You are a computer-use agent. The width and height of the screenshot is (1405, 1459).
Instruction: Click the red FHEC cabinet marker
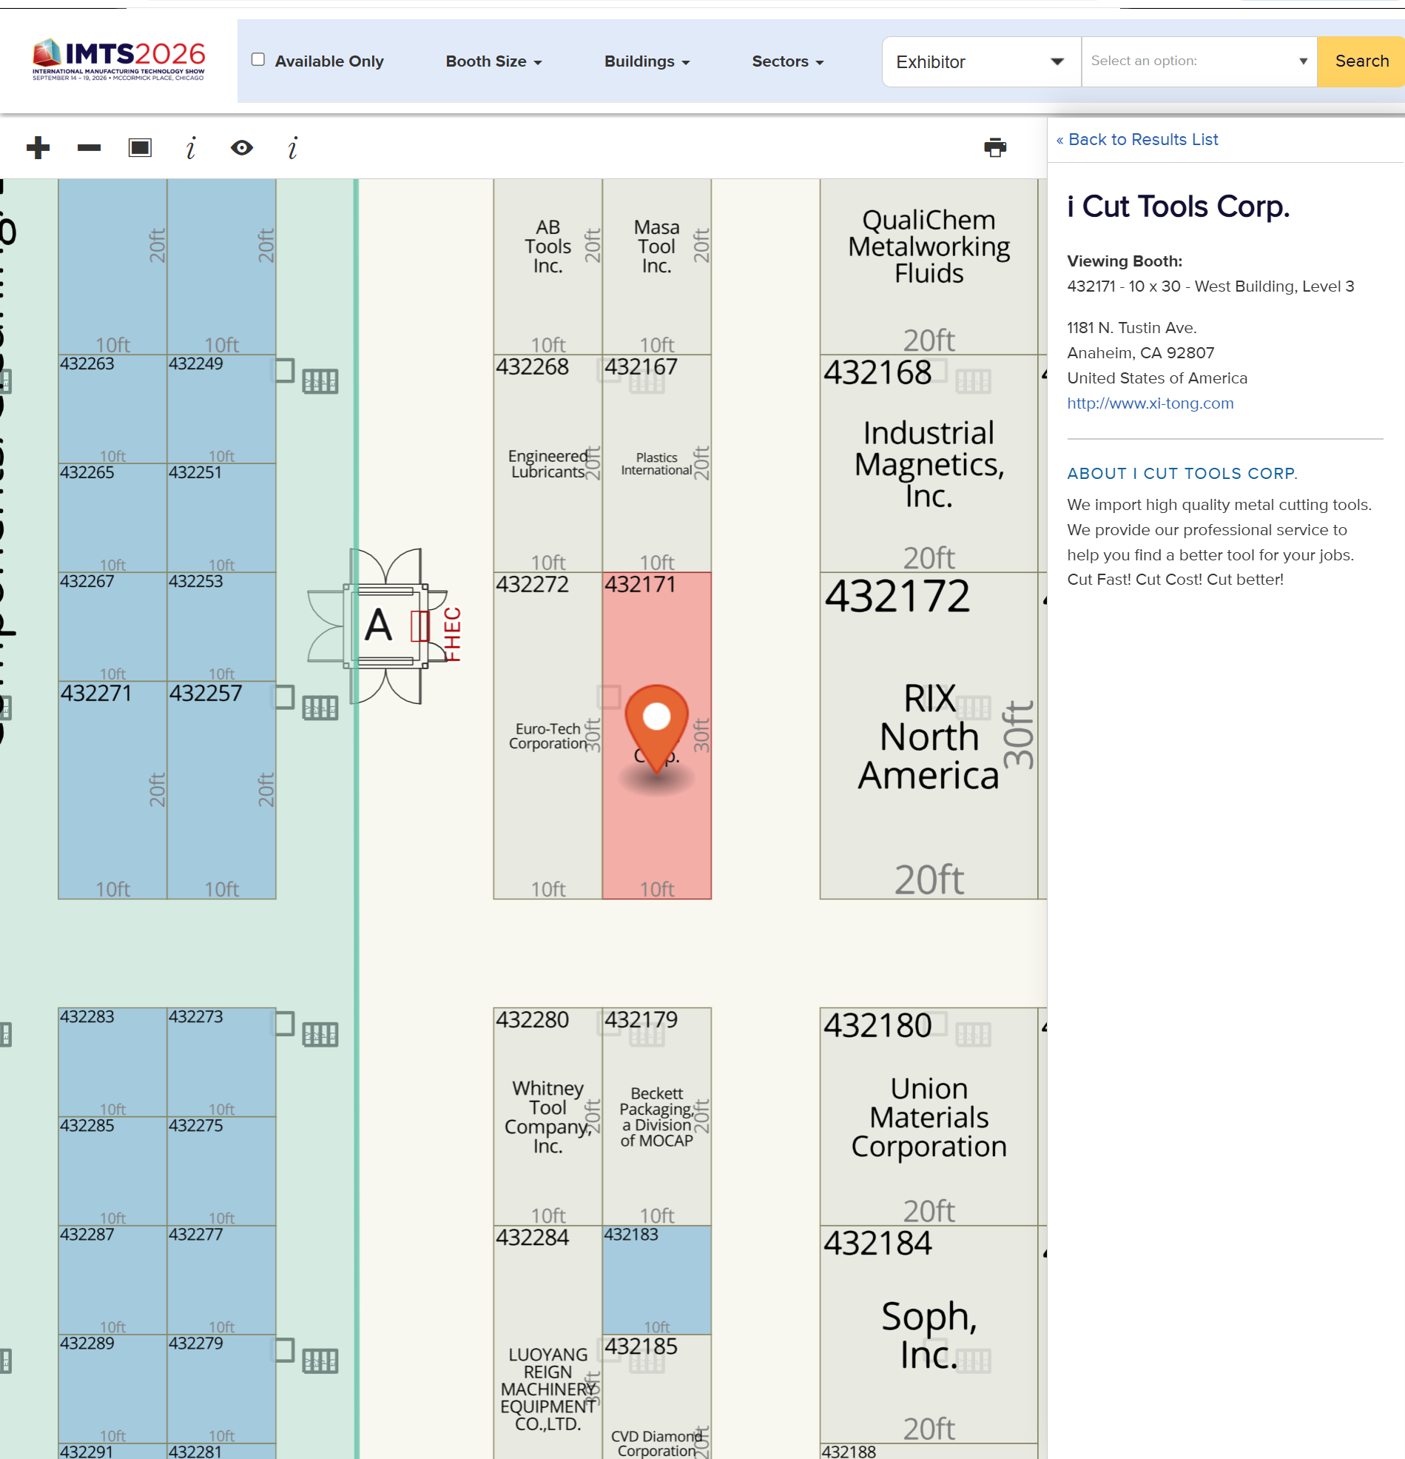(x=452, y=634)
